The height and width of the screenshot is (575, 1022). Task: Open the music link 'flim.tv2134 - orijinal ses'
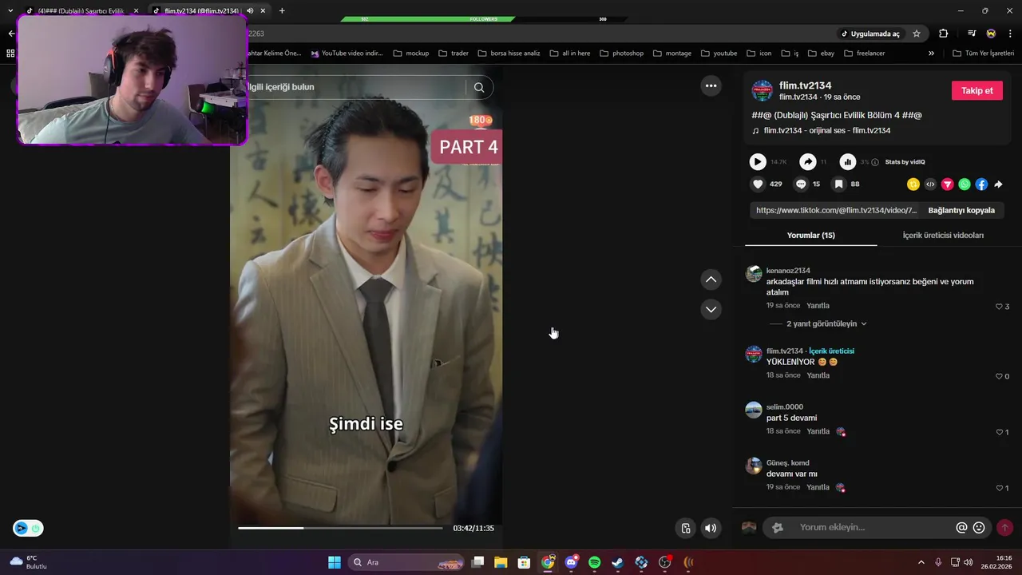826,130
